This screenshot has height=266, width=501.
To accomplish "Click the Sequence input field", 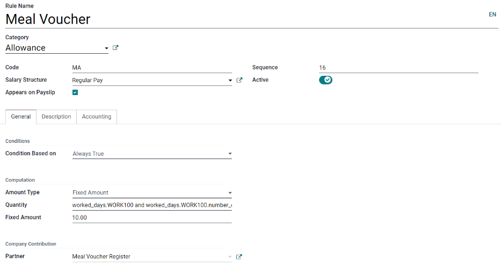I will [x=397, y=68].
